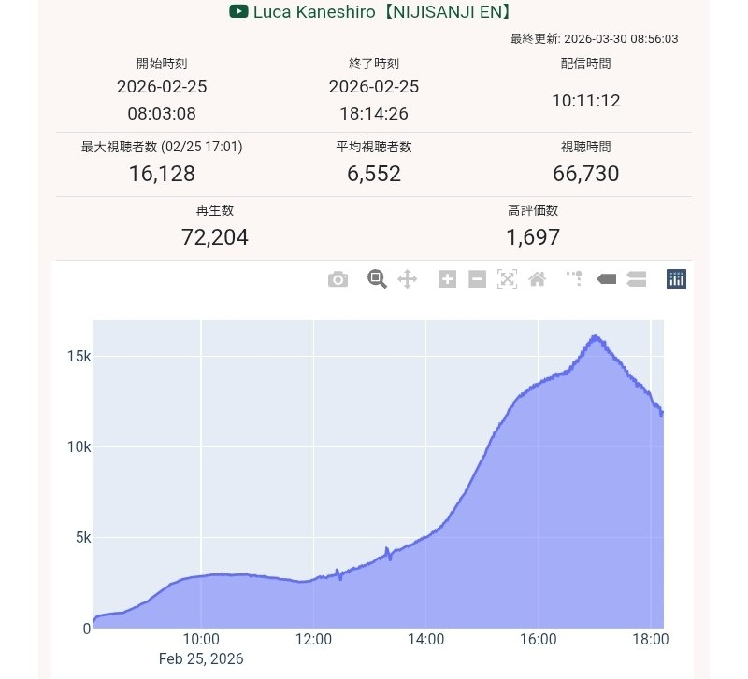Click the 16:00 x-axis tick label
This screenshot has height=679, width=748.
coord(539,639)
